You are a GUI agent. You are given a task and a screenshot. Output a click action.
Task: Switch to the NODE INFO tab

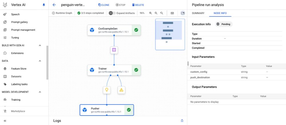pos(220,13)
